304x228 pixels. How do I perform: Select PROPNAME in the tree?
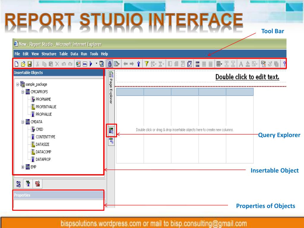pyautogui.click(x=43, y=99)
